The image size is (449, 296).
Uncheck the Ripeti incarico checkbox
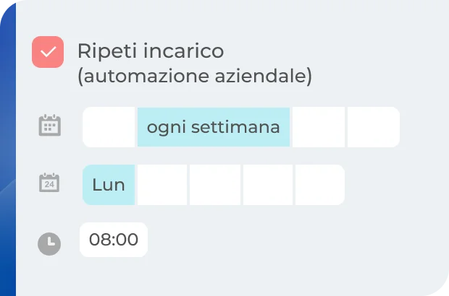click(x=48, y=52)
